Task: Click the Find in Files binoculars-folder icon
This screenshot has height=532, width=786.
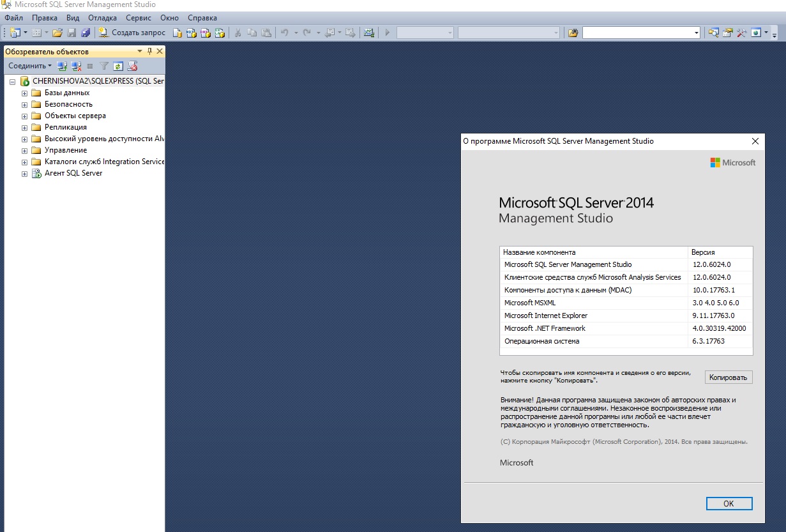Action: pyautogui.click(x=573, y=33)
